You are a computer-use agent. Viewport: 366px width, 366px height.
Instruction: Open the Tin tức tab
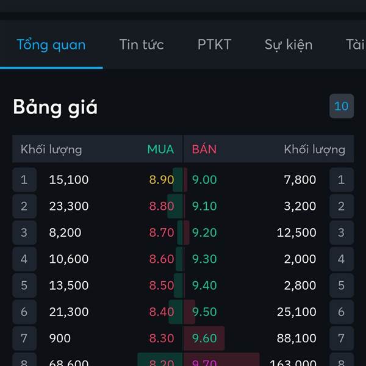(x=142, y=45)
